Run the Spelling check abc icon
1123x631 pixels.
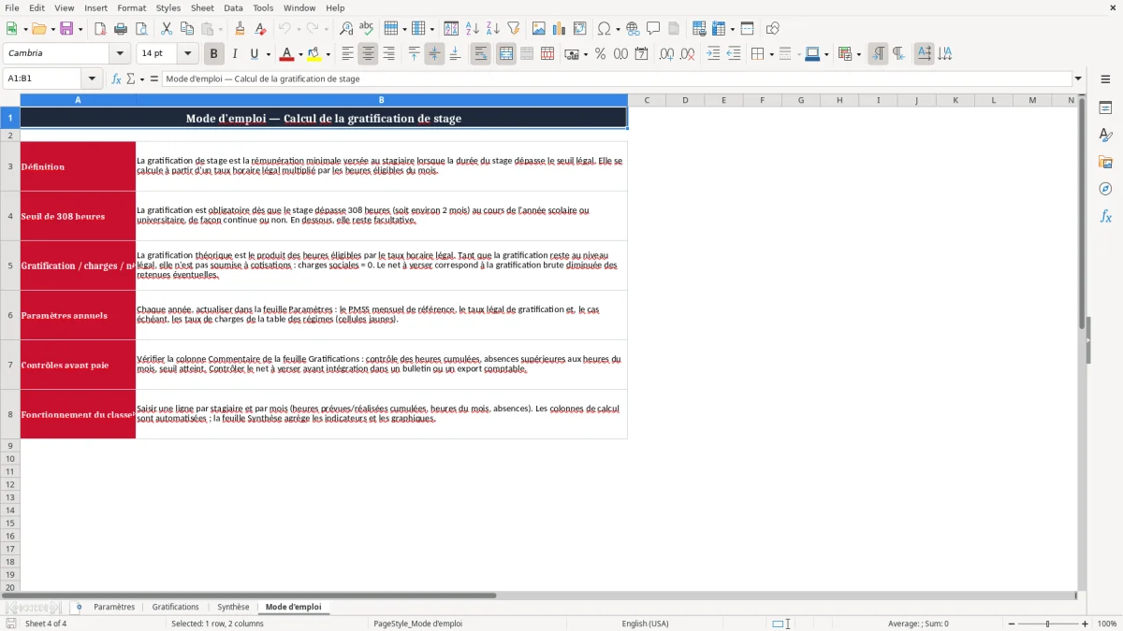tap(367, 29)
